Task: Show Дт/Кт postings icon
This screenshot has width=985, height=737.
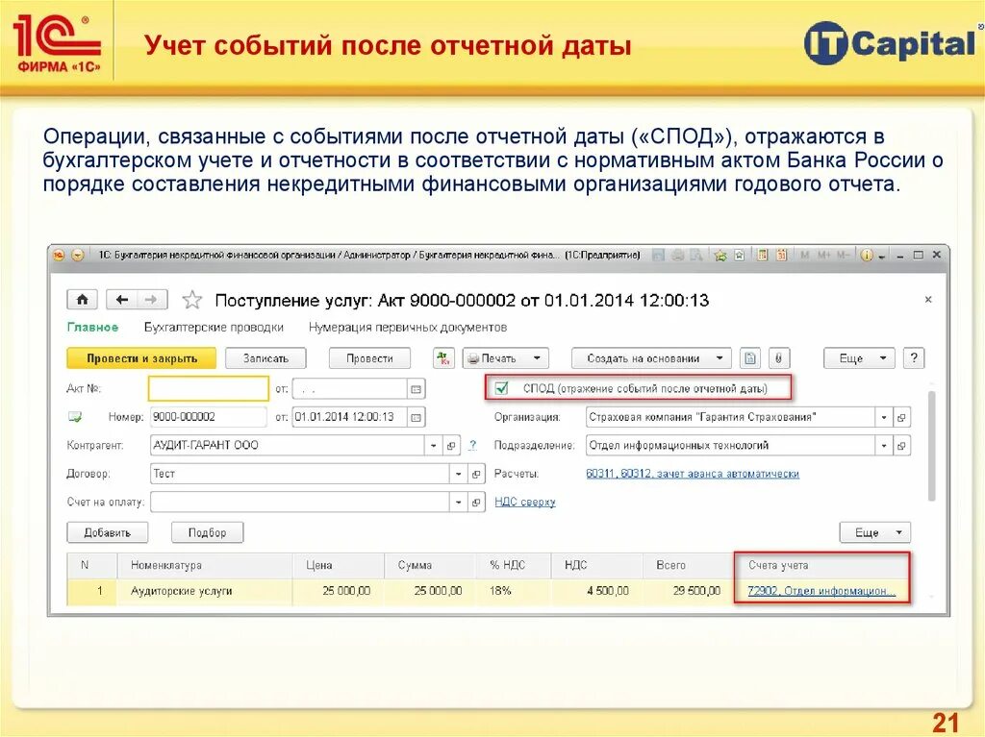Action: pyautogui.click(x=444, y=358)
